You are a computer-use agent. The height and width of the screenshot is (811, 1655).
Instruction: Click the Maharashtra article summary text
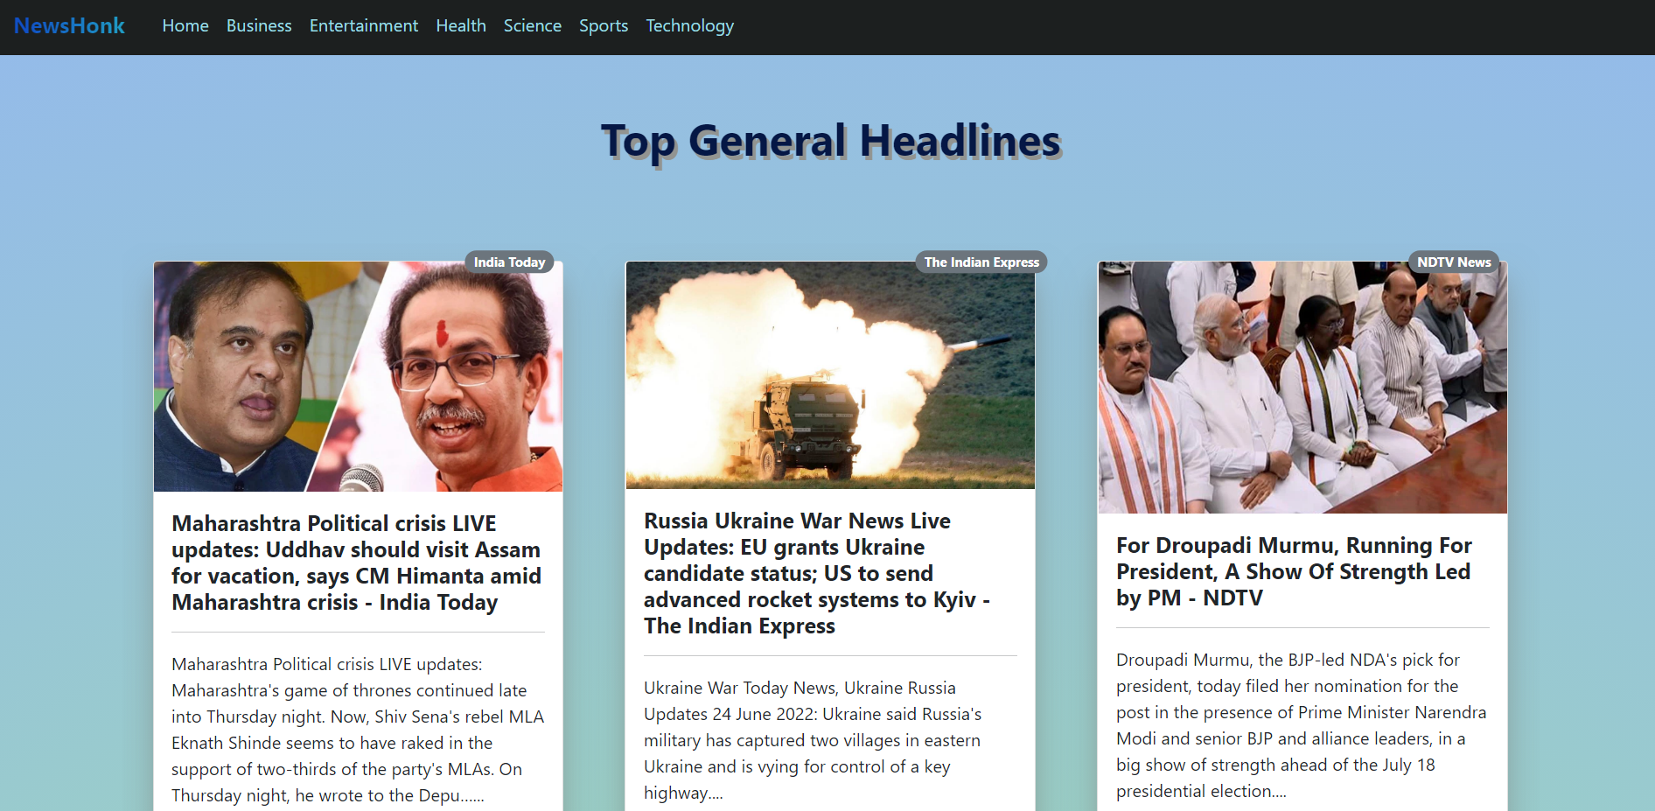(358, 730)
